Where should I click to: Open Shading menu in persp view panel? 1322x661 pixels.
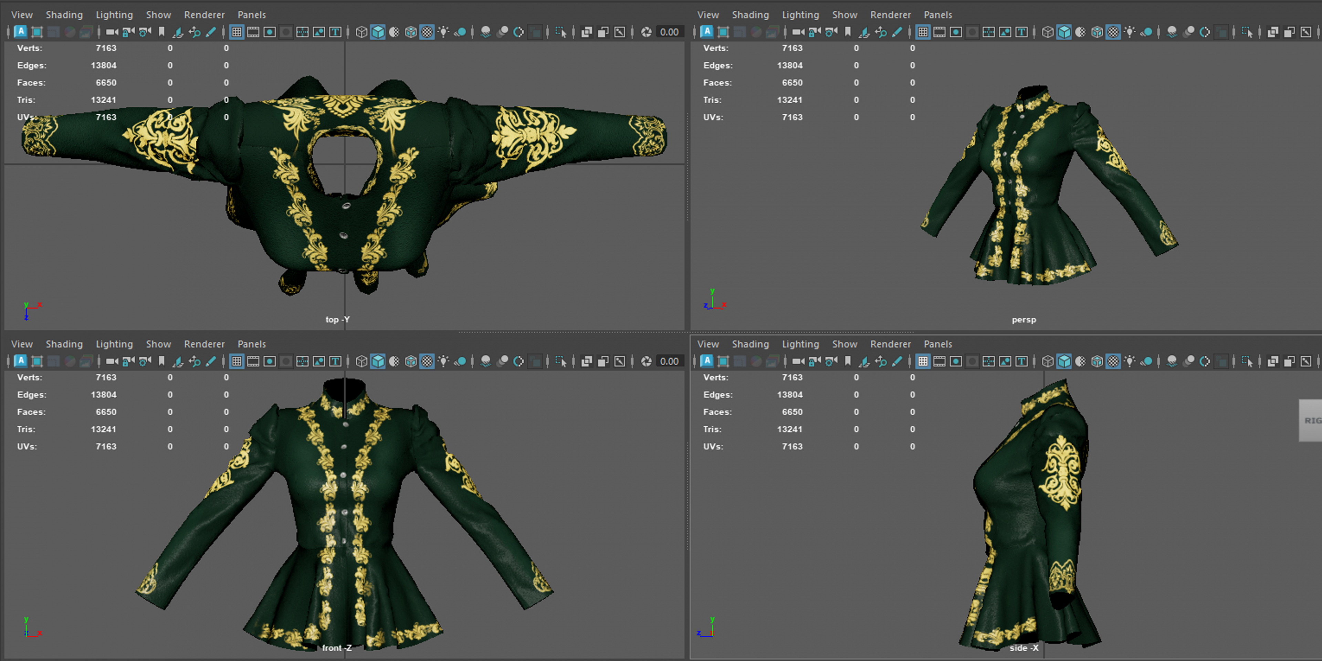750,15
